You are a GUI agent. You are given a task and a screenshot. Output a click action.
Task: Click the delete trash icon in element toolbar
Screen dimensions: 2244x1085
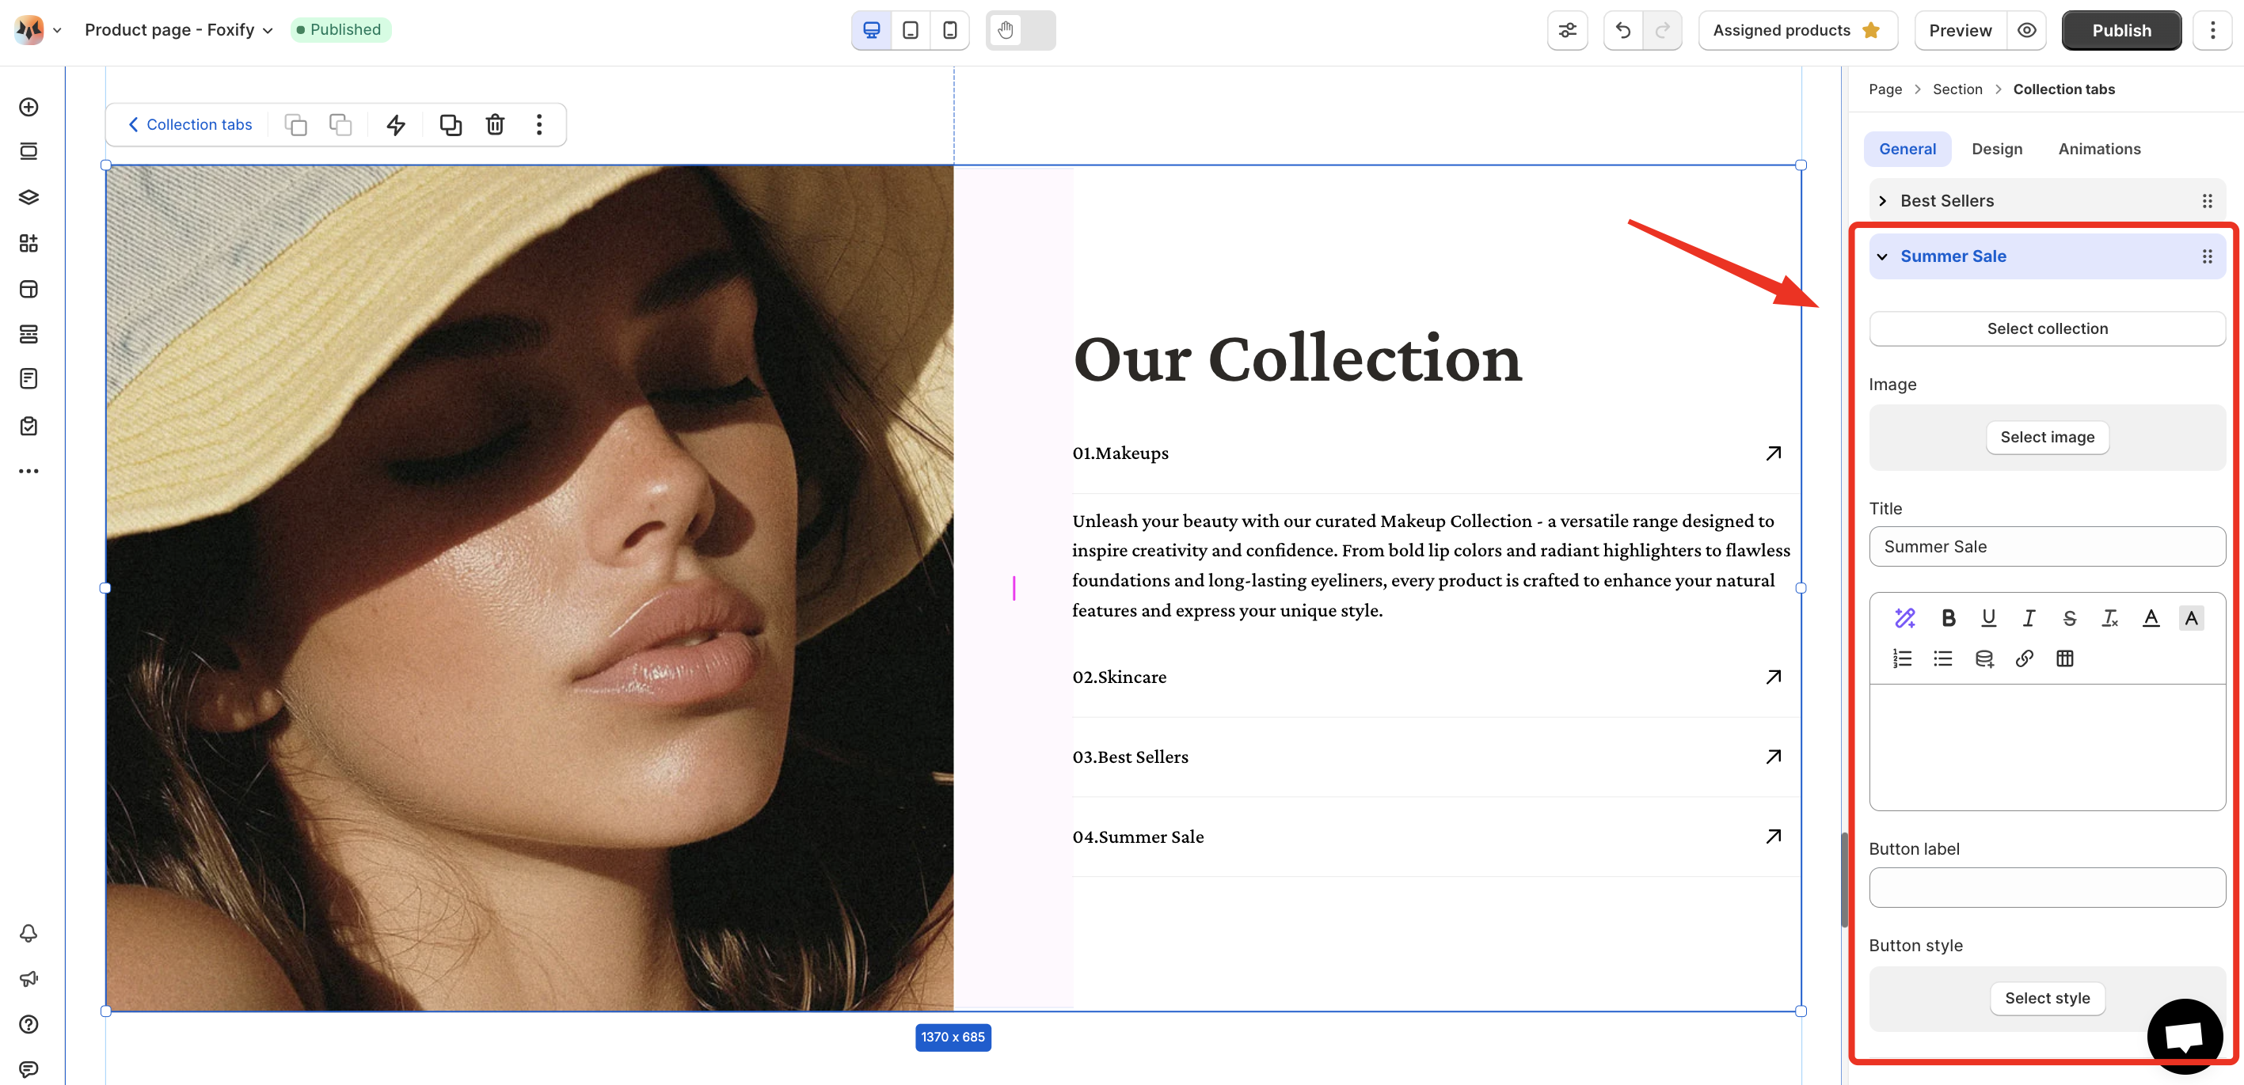pyautogui.click(x=495, y=124)
